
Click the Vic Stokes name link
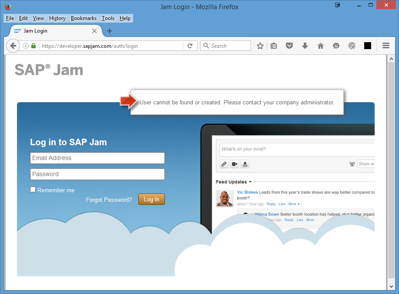247,192
